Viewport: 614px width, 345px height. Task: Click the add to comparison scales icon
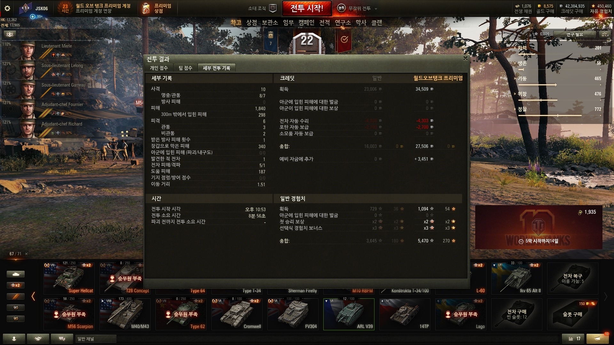(604, 34)
